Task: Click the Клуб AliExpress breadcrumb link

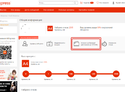Action: coord(14,16)
